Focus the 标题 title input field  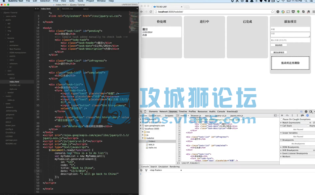click(x=290, y=29)
